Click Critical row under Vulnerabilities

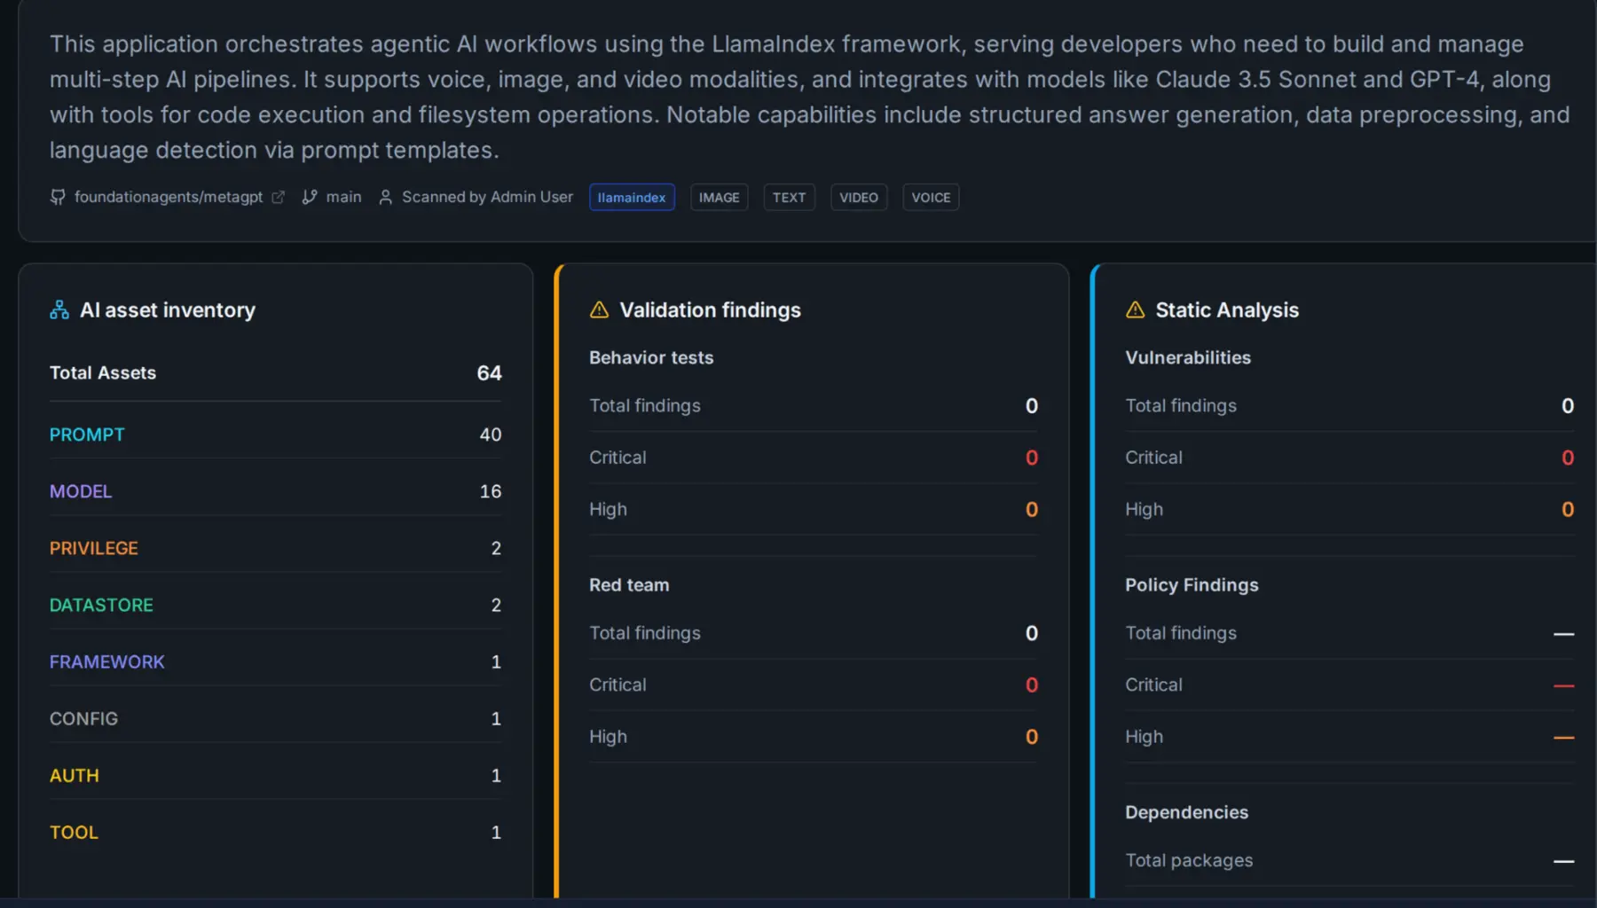point(1349,458)
